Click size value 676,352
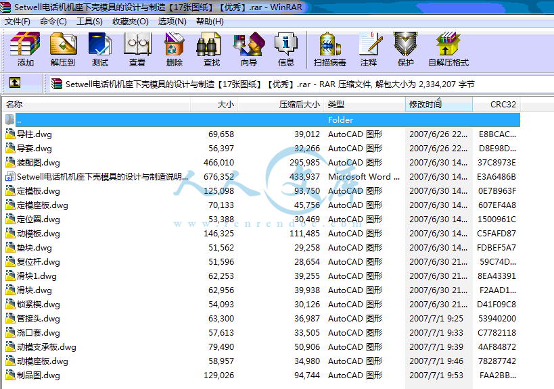 coord(218,176)
